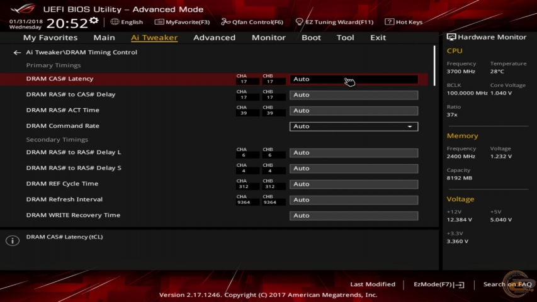Select the Ai Tweaker tab
This screenshot has height=302, width=537.
[x=154, y=37]
